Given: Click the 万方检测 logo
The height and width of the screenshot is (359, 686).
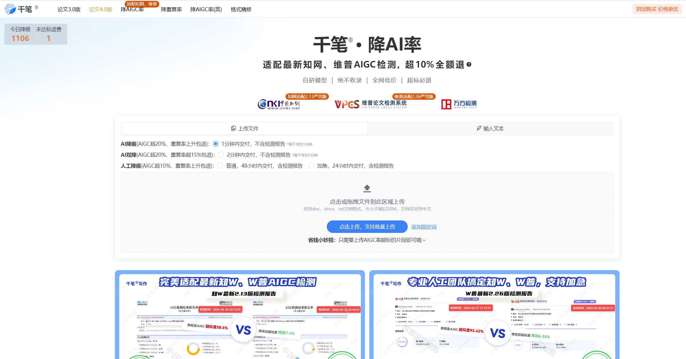Looking at the screenshot, I should tap(459, 104).
